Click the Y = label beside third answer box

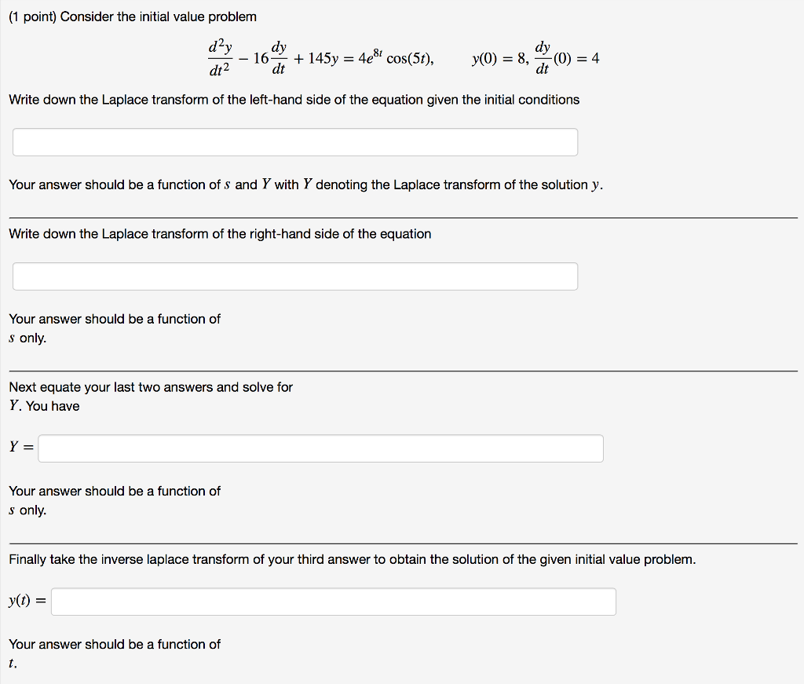[20, 446]
